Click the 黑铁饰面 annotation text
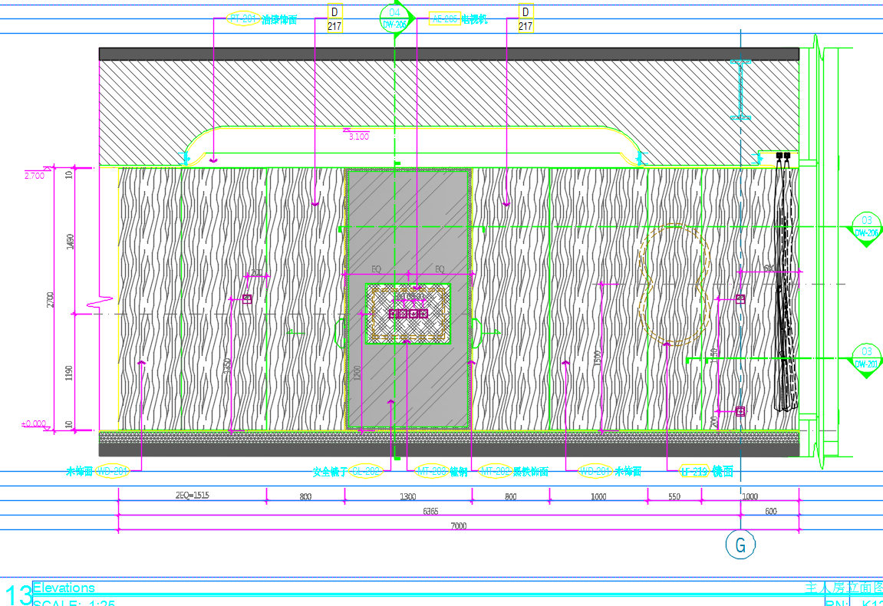The width and height of the screenshot is (883, 606). [530, 472]
